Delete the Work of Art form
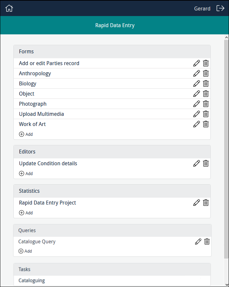229x287 pixels. [206, 124]
